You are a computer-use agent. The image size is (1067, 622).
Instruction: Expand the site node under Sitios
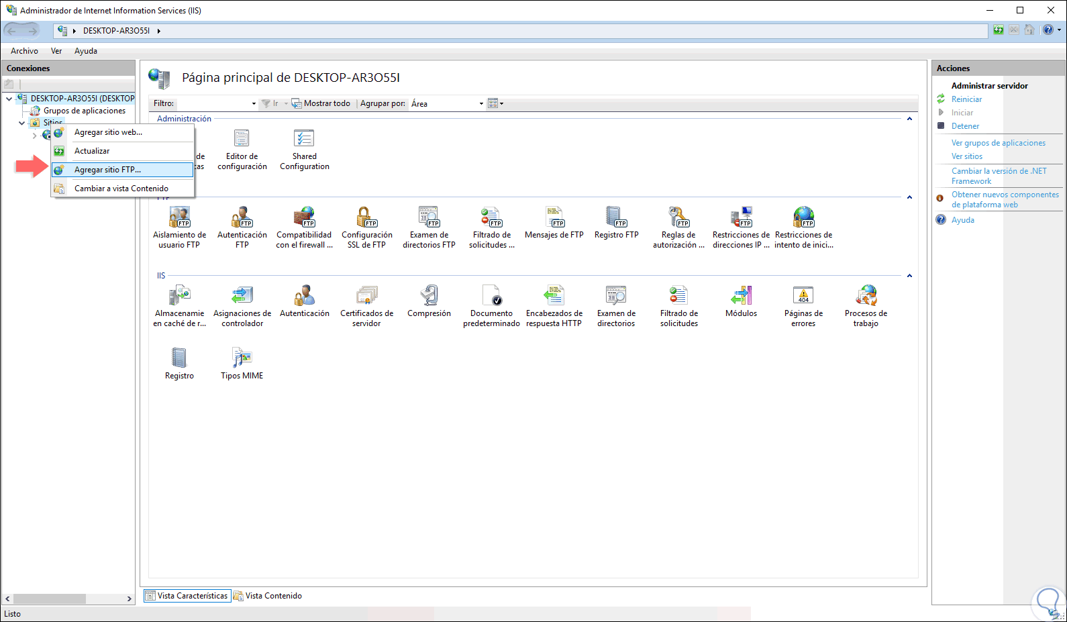pos(34,136)
